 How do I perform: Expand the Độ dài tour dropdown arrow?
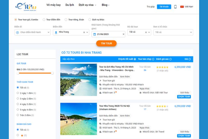pos(149,32)
